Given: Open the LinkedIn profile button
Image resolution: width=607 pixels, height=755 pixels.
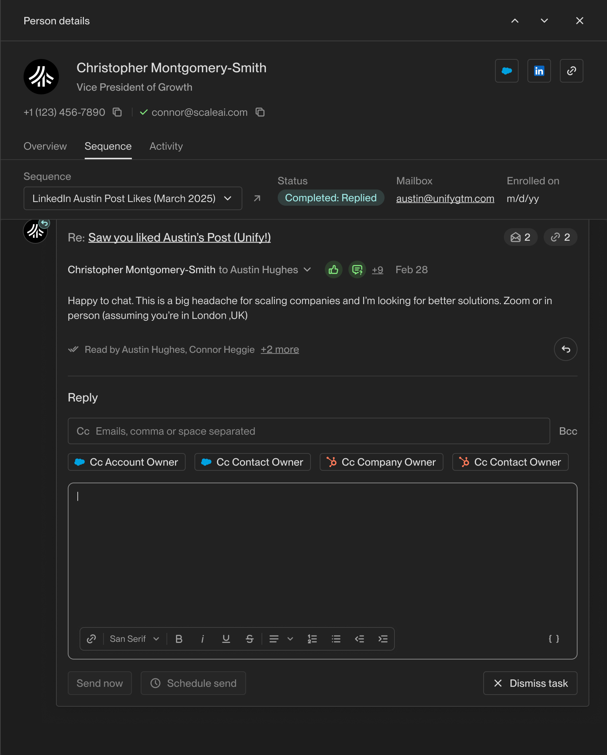Looking at the screenshot, I should (x=539, y=71).
